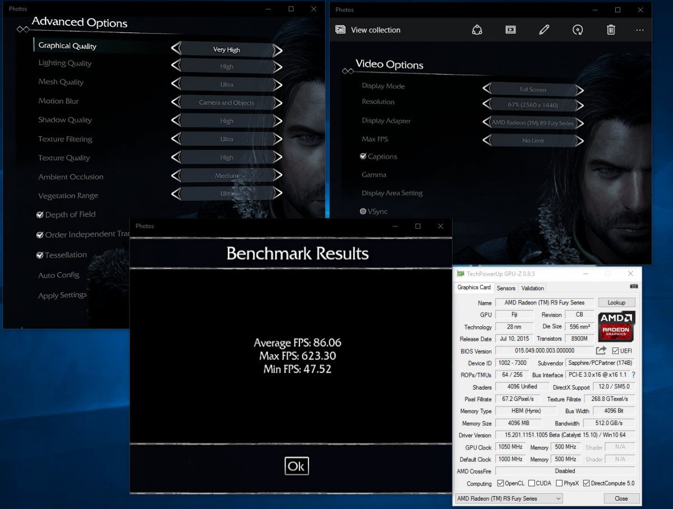Click the BIOS Version field

click(544, 351)
